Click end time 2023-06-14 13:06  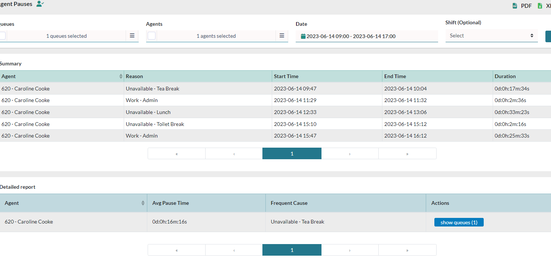(x=406, y=112)
